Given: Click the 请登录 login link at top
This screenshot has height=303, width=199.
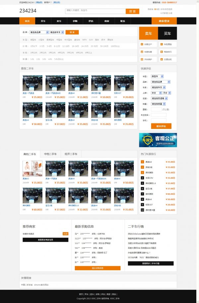Looking at the screenshot, I should 39,3.
